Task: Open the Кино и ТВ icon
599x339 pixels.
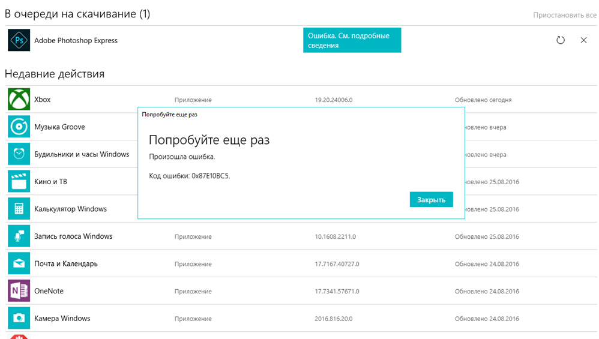Action: click(19, 181)
